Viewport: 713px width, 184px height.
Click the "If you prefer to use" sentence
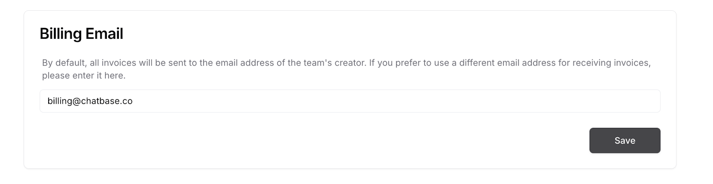tap(510, 63)
